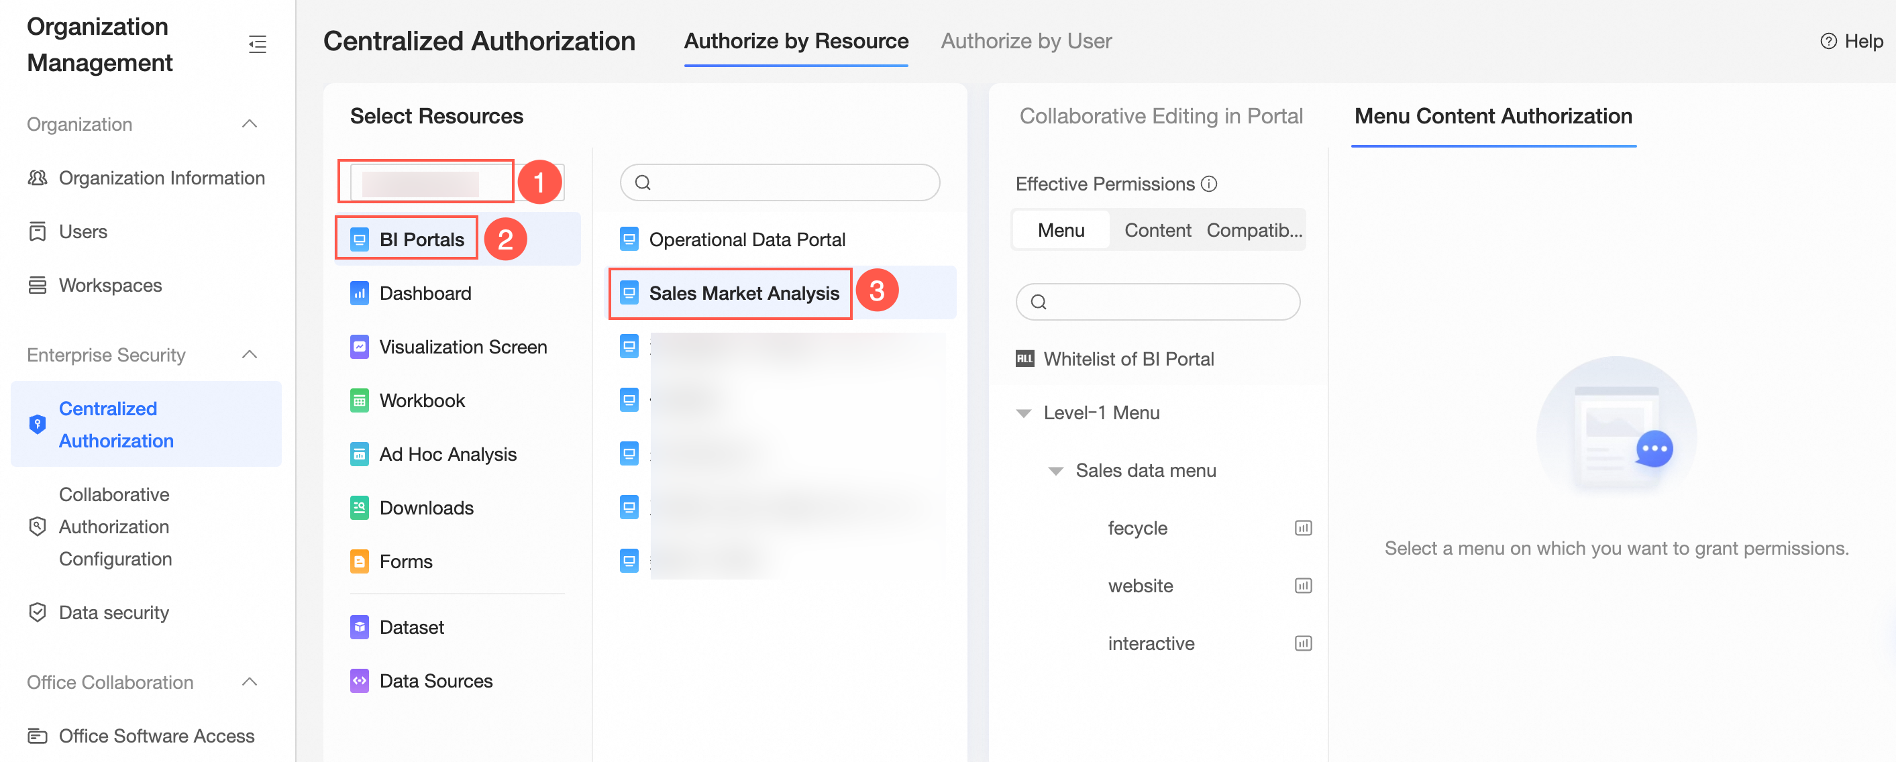Click the chart icon beside website
The height and width of the screenshot is (762, 1896).
click(1302, 586)
